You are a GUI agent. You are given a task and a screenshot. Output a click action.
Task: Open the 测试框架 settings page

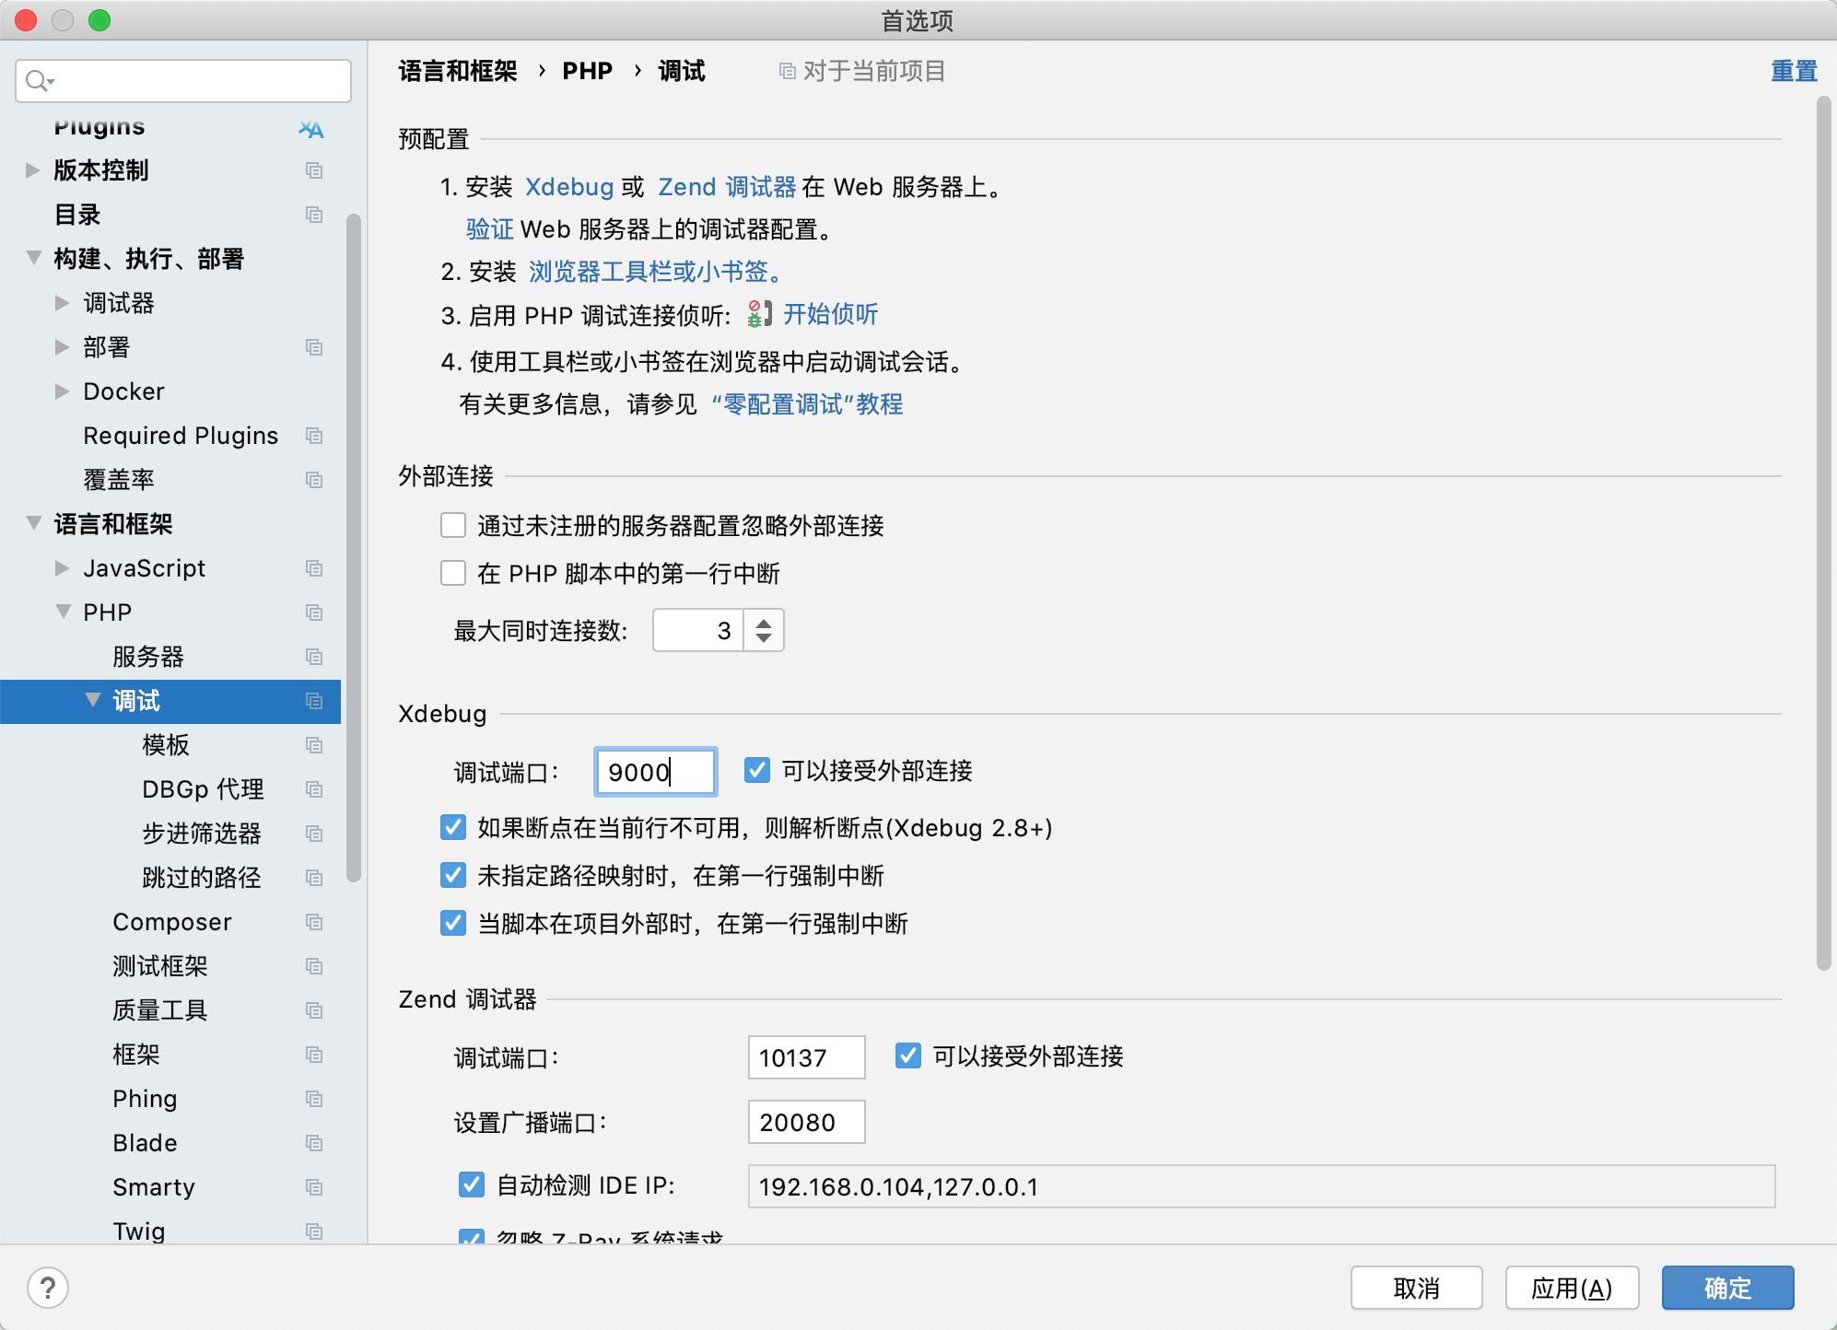tap(160, 966)
